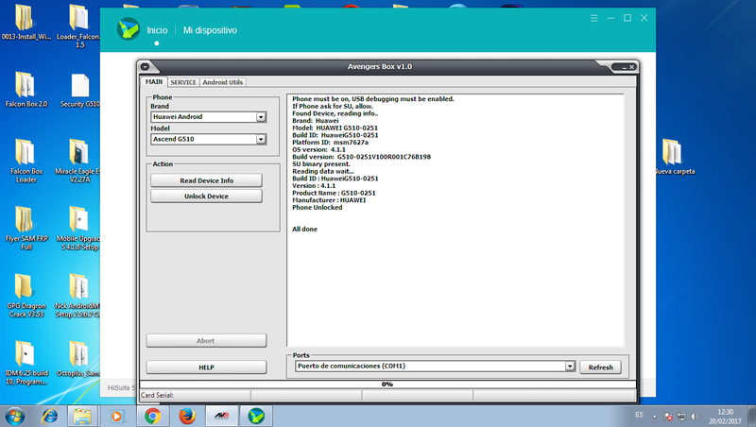Click the HiSuite logo icon
756x427 pixels.
(129, 29)
